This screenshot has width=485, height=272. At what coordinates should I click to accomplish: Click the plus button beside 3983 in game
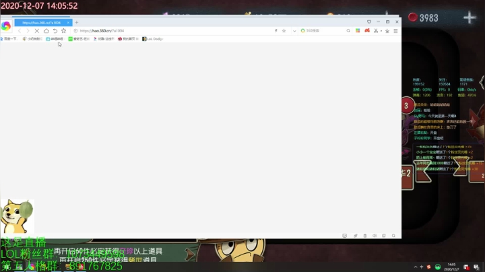(x=470, y=18)
